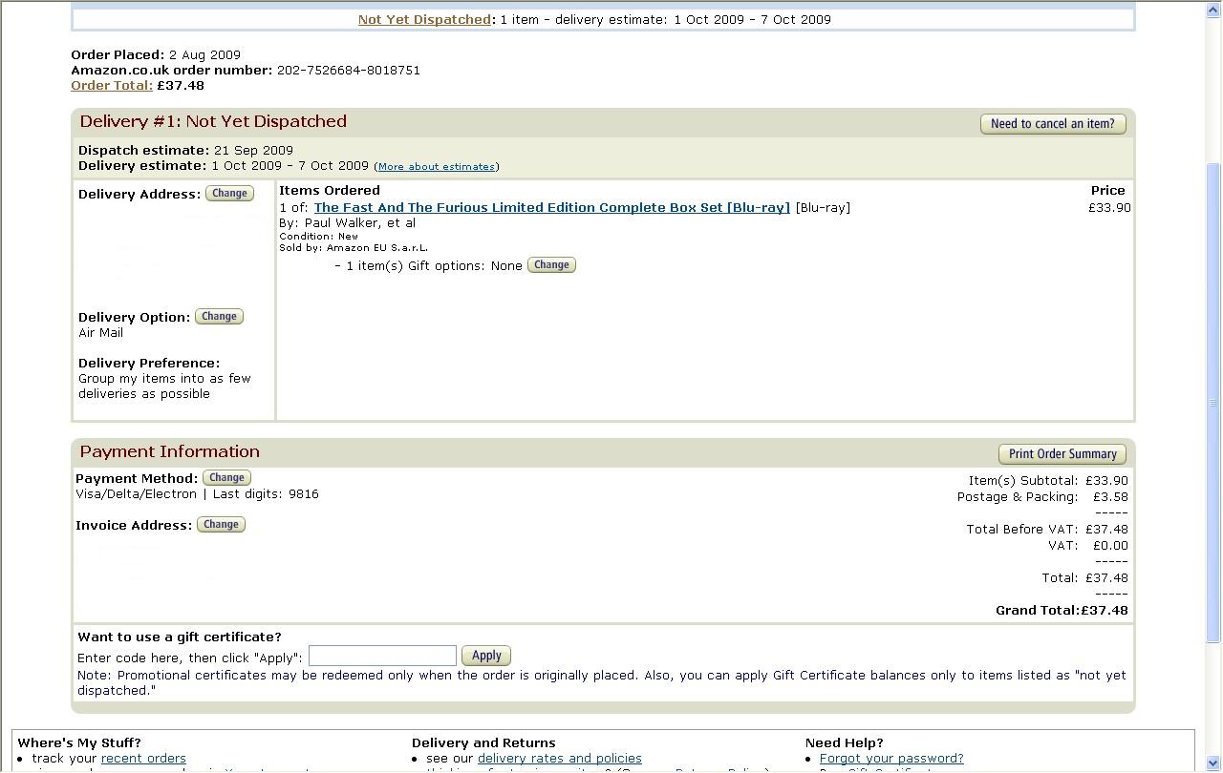This screenshot has height=773, width=1223.
Task: Focus the gift certificate code field
Action: point(382,656)
